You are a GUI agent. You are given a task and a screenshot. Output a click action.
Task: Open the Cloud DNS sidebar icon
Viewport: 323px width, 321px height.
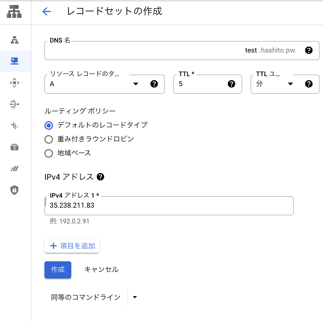point(14,61)
